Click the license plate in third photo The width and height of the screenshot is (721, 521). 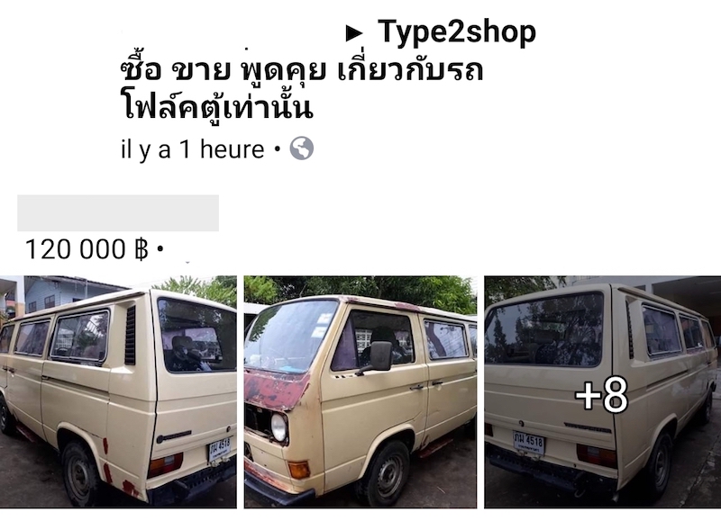[528, 443]
